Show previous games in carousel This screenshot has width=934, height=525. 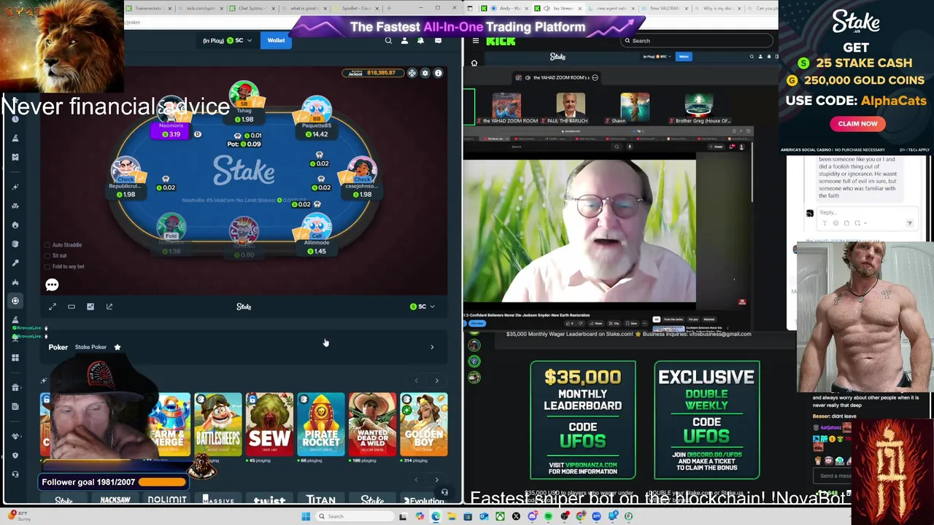point(417,381)
